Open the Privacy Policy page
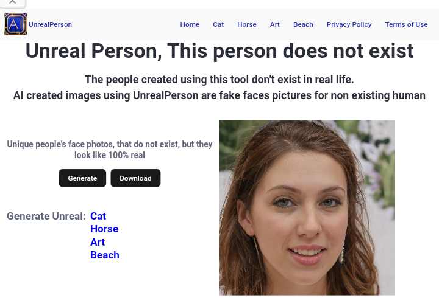The width and height of the screenshot is (439, 298). point(349,24)
